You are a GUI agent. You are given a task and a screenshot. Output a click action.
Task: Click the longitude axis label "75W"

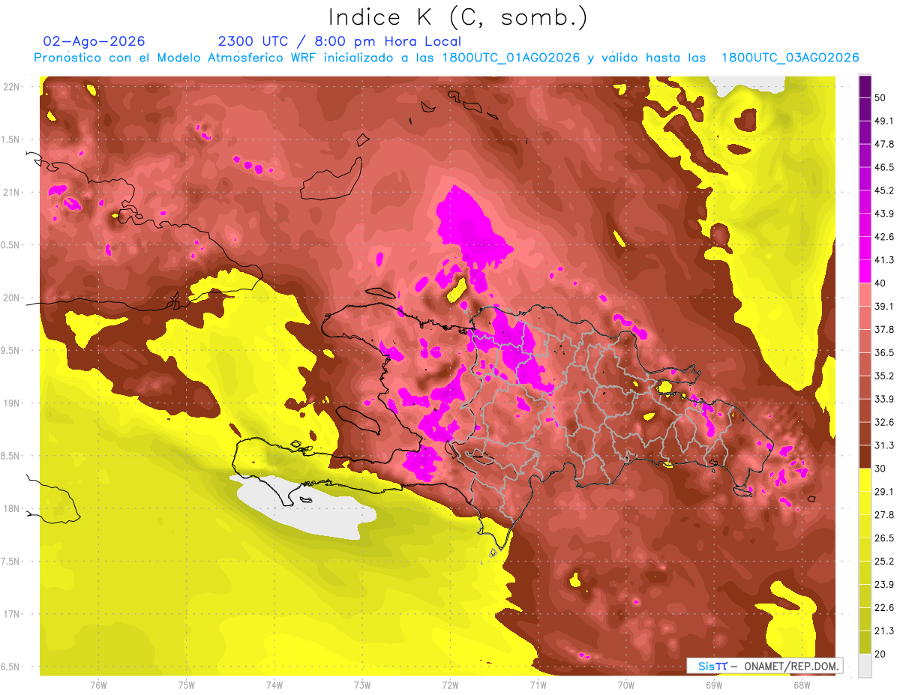pyautogui.click(x=187, y=685)
